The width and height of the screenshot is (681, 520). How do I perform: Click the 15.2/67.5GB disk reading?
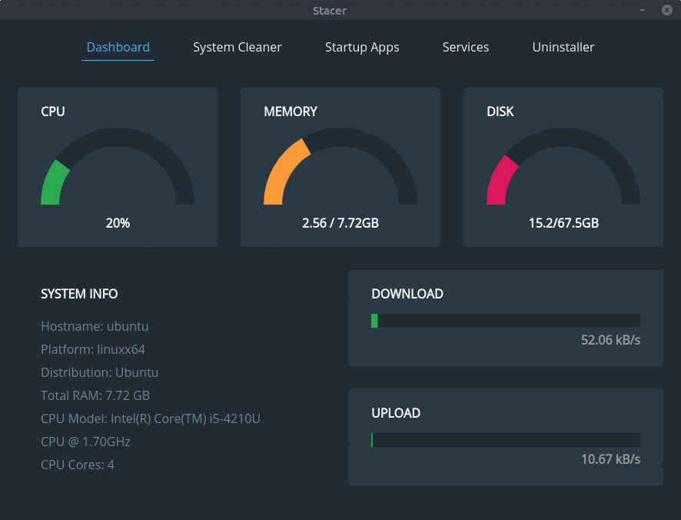pos(563,223)
